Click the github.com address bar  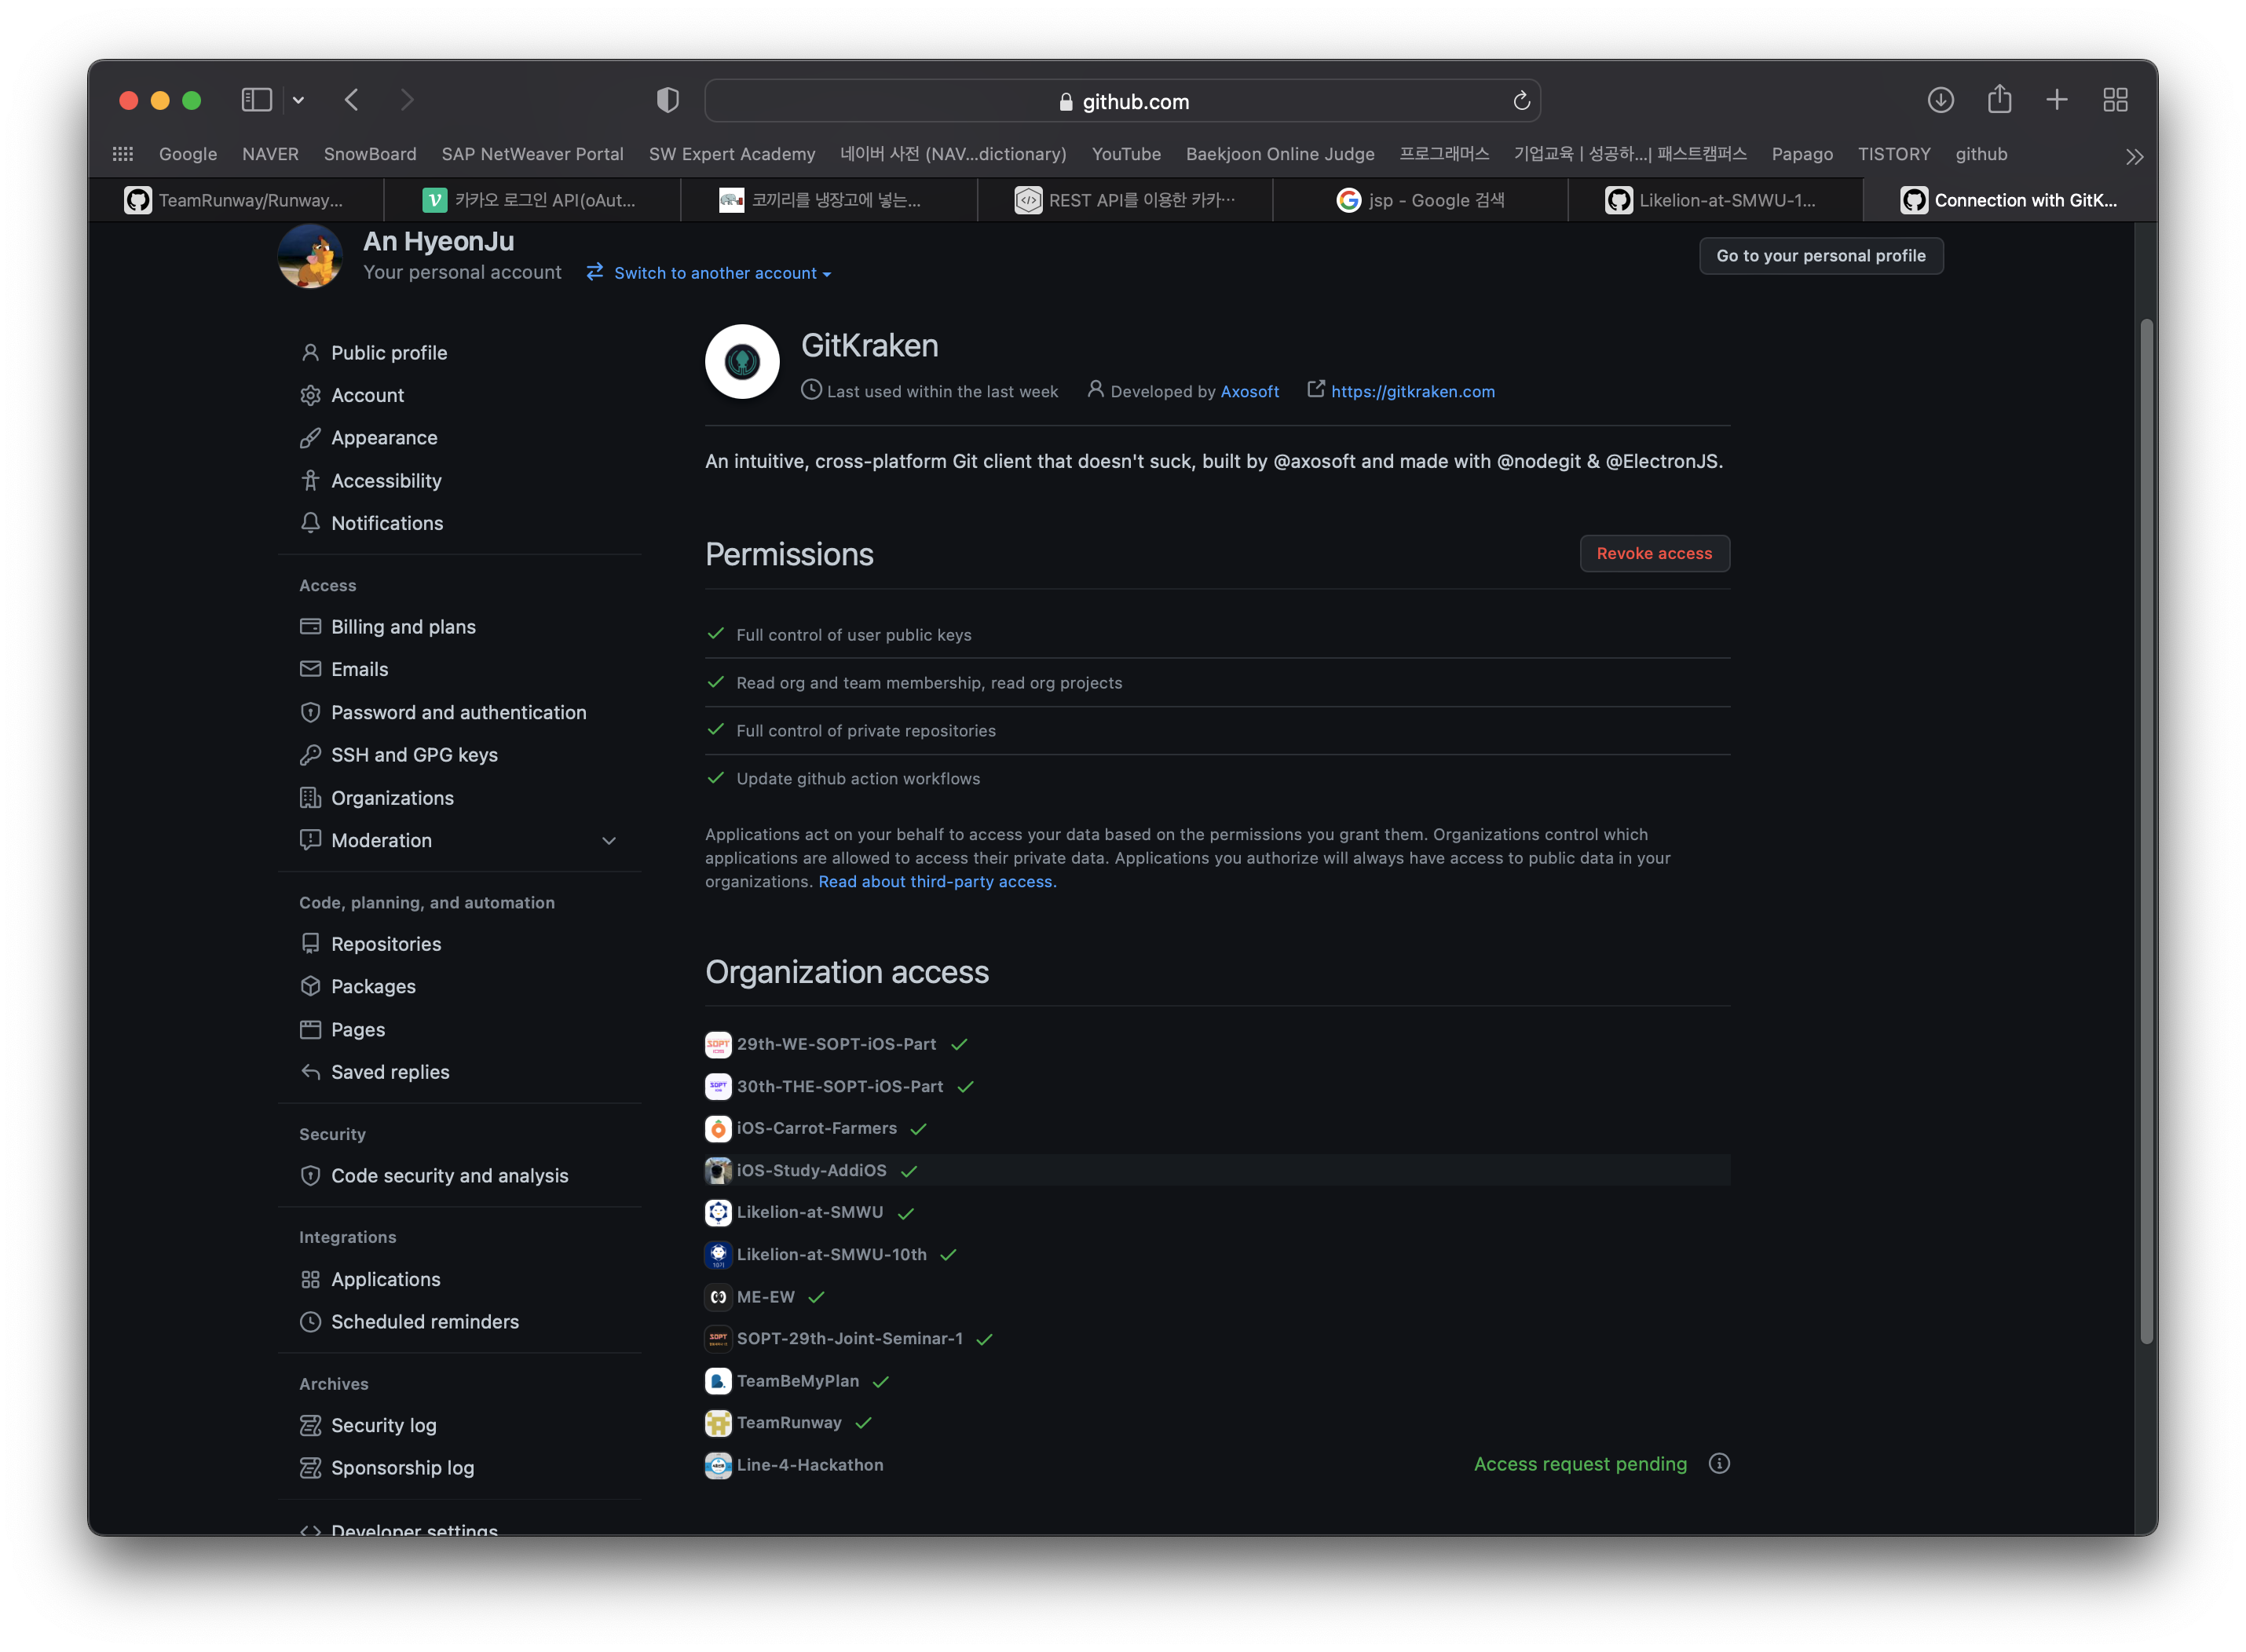click(x=1122, y=101)
